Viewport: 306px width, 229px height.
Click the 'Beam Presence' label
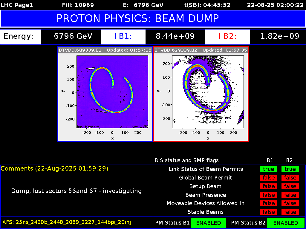(x=206, y=195)
